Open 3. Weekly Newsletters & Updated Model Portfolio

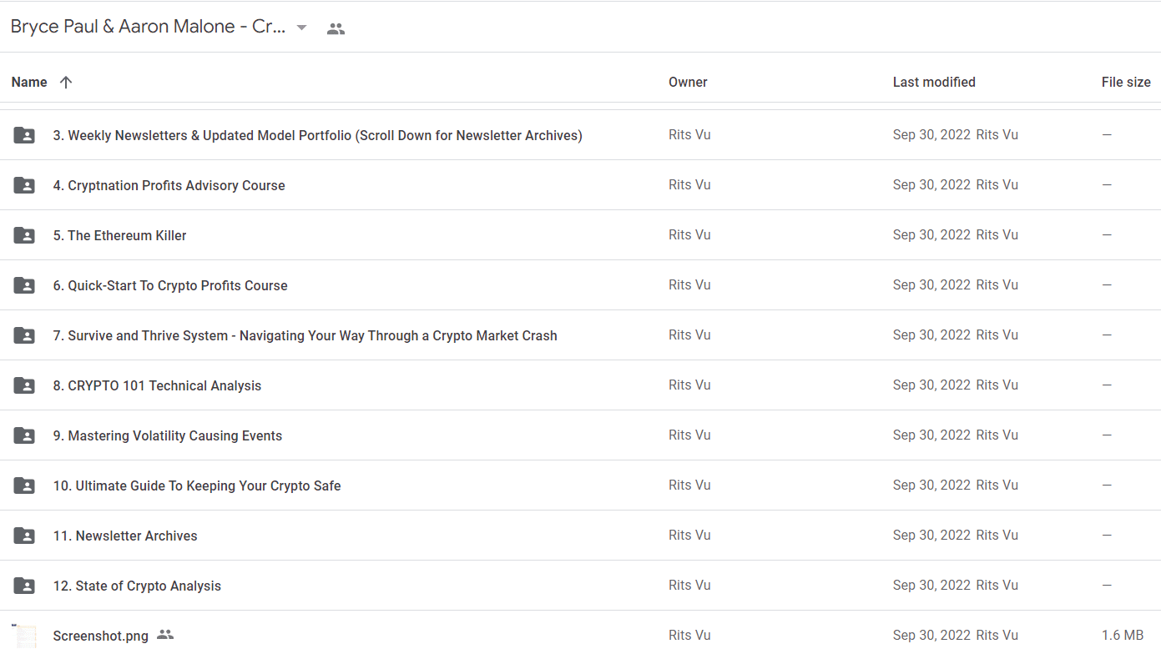(317, 135)
